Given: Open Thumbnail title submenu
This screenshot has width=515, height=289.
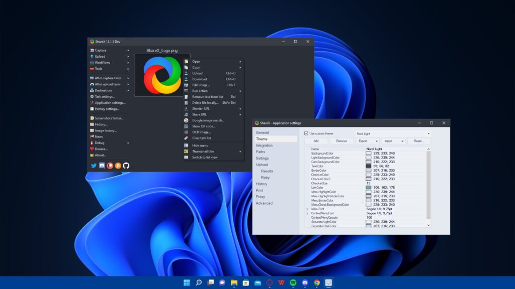Looking at the screenshot, I should 213,152.
